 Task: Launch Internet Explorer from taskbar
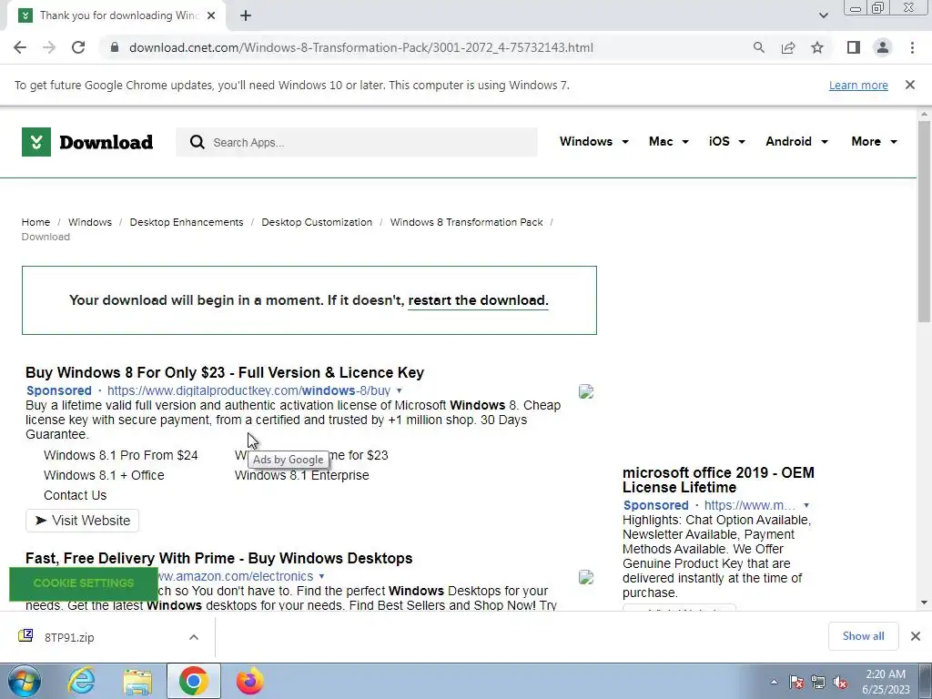81,681
